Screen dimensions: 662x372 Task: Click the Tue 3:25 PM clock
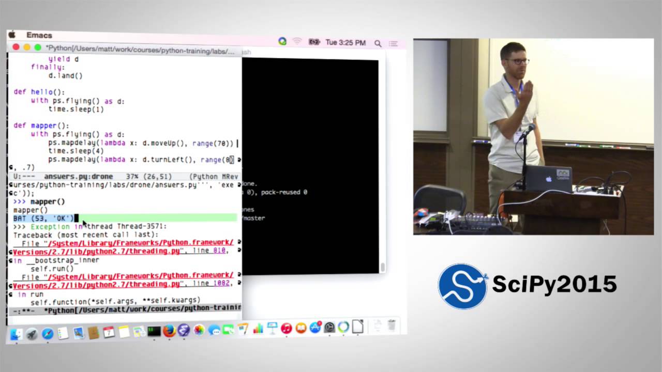[345, 43]
